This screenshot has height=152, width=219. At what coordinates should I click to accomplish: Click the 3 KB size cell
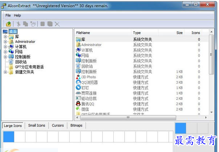pyautogui.click(x=179, y=82)
